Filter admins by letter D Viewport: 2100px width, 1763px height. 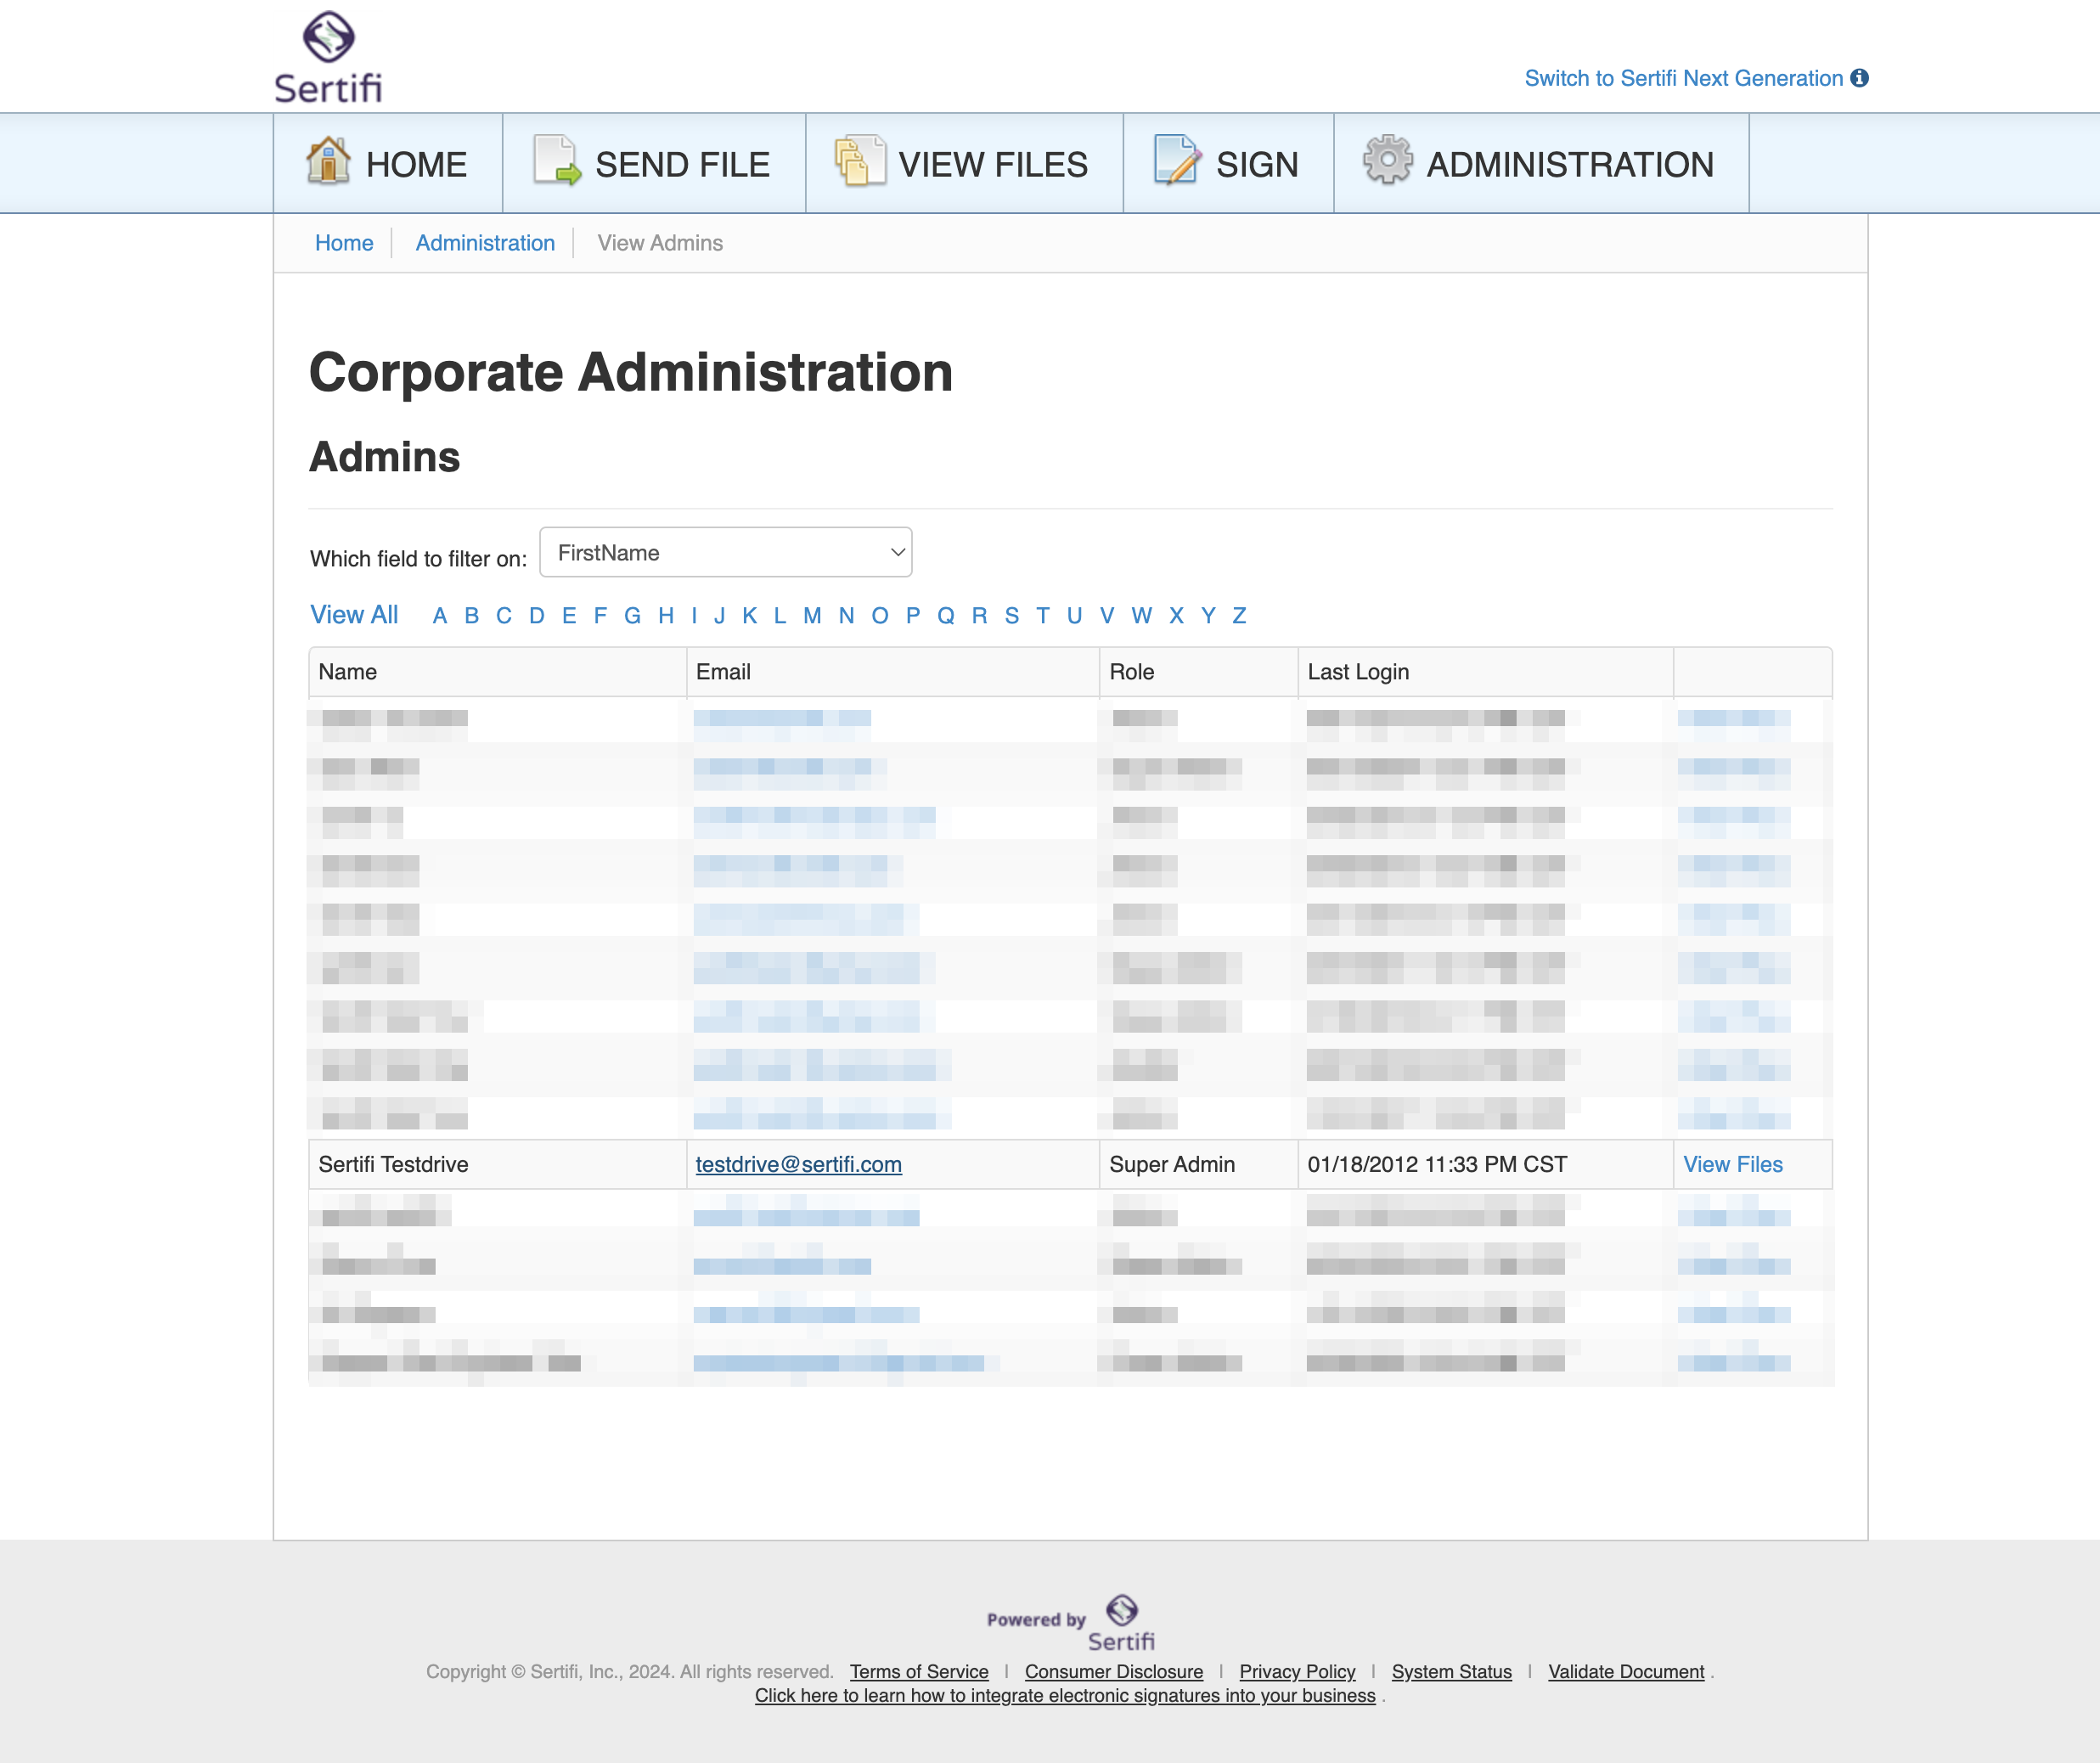click(537, 616)
